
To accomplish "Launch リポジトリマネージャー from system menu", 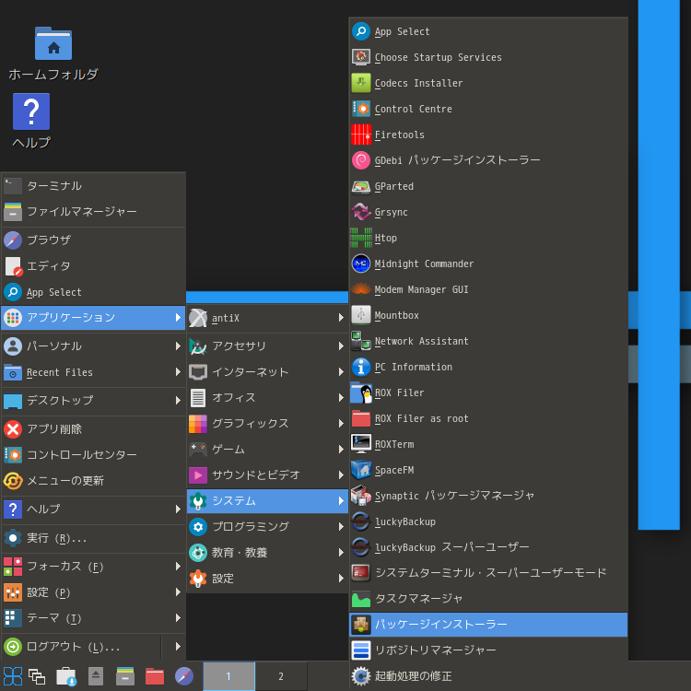I will [x=488, y=650].
